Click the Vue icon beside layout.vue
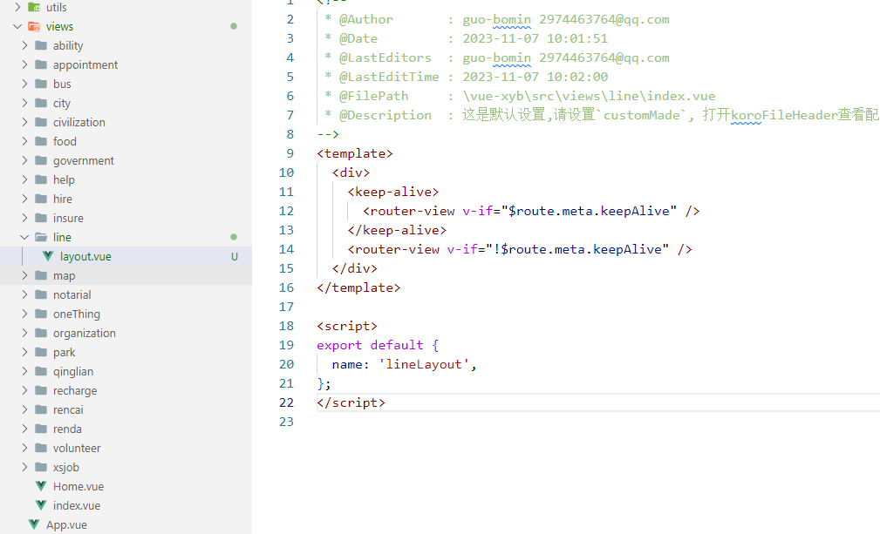Screen dimensions: 880x534 [48, 256]
